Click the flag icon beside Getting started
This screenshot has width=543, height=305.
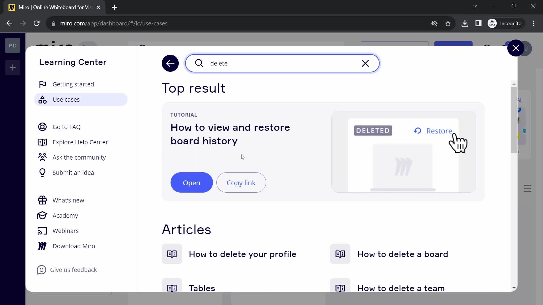point(42,84)
